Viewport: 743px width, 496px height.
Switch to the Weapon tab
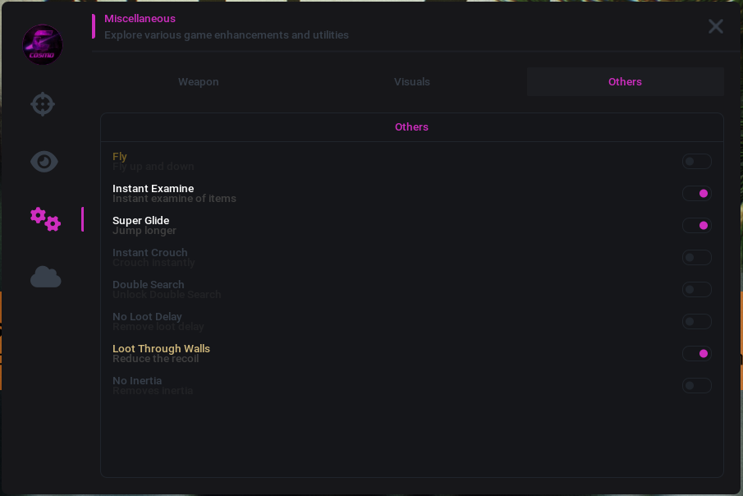[199, 81]
